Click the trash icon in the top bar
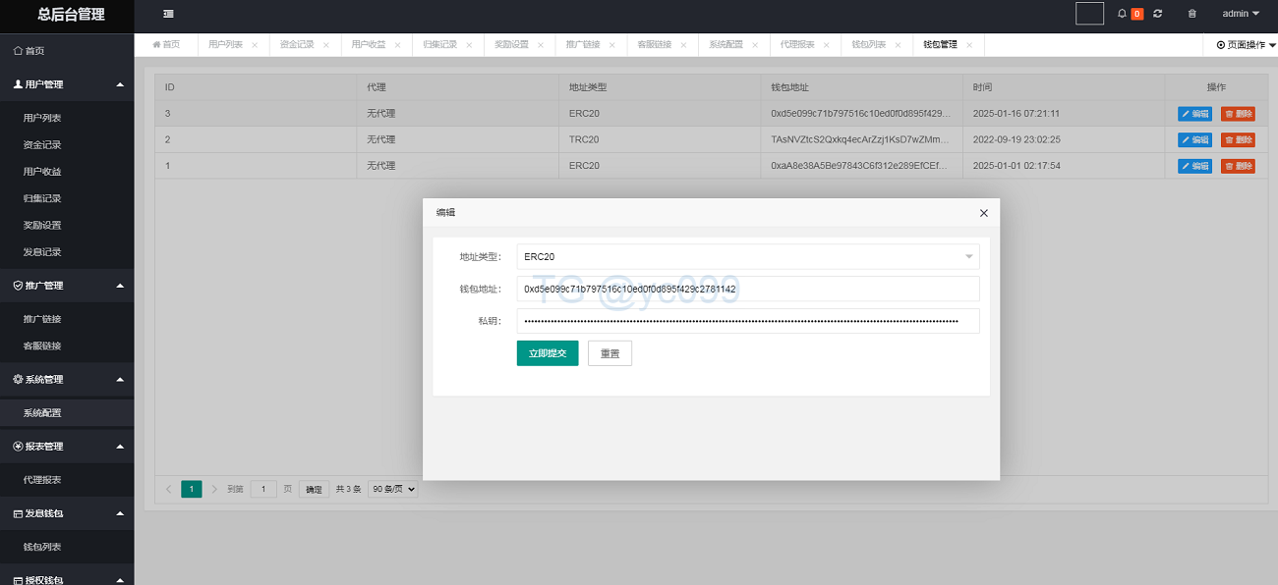Viewport: 1278px width, 585px height. coord(1192,14)
